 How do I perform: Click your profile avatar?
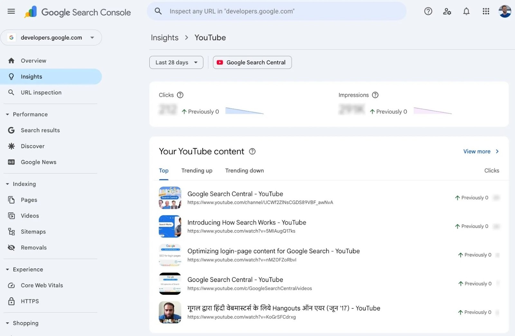505,11
